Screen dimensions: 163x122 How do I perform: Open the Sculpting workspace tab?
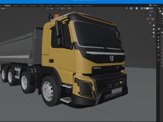click(x=15, y=5)
